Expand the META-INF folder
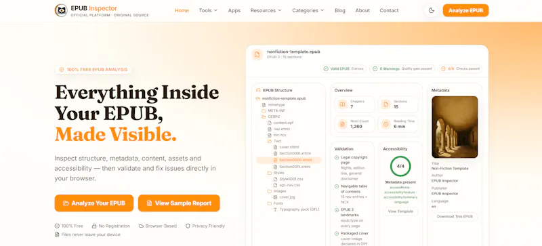 (264, 110)
